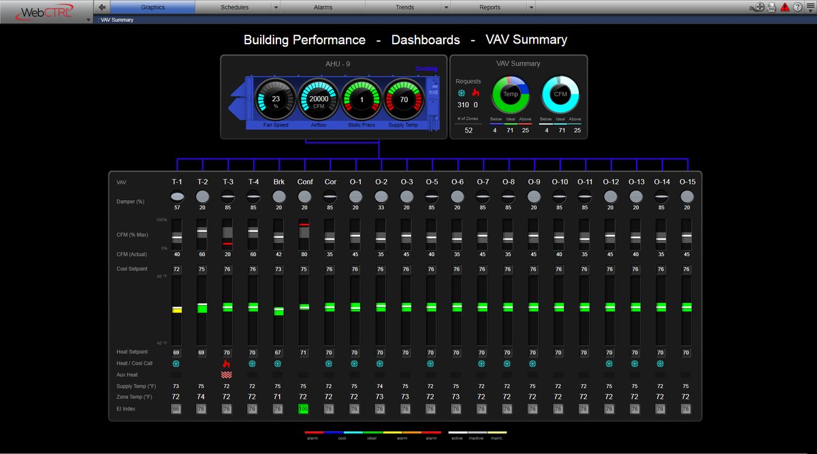817x454 pixels.
Task: Click the O-15 damper icon
Action: (x=686, y=196)
